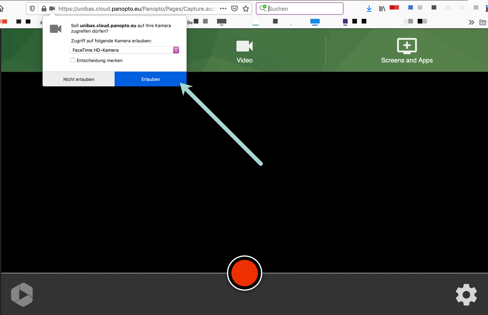Open Panopto capture settings gear
The image size is (488, 315).
click(466, 295)
